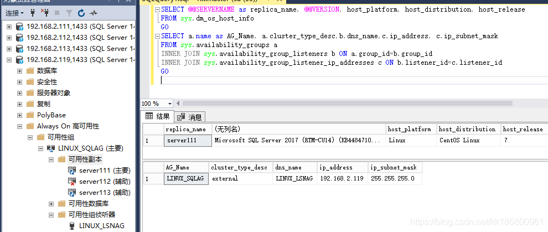The image size is (548, 232).
Task: Select the LINUX_SQLAG result cell
Action: pos(187,178)
